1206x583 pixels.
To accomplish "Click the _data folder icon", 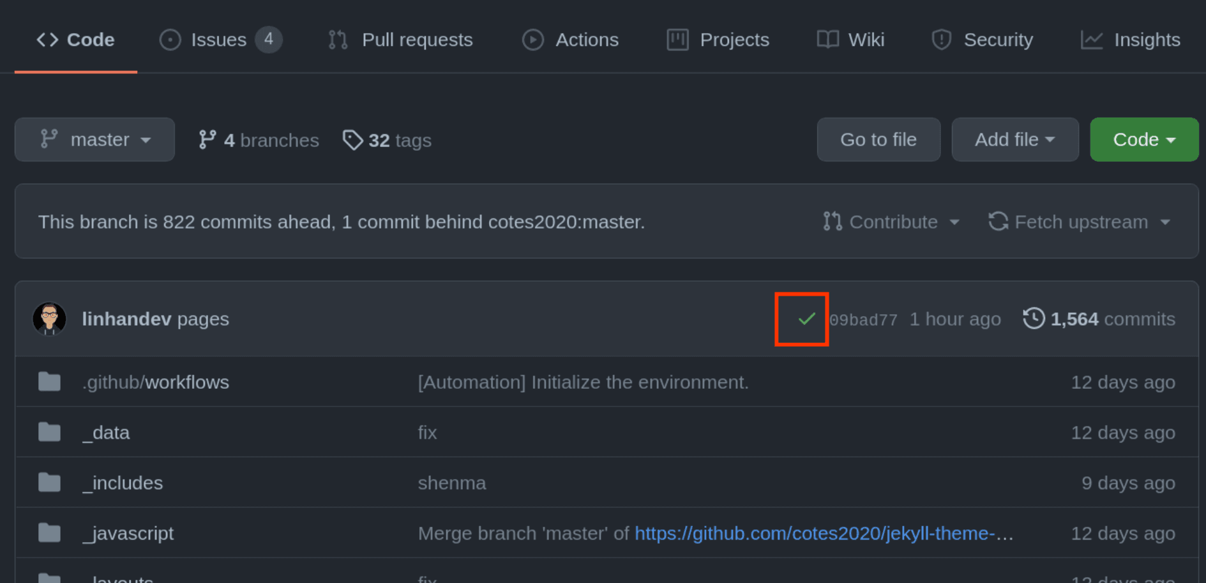I will click(49, 432).
